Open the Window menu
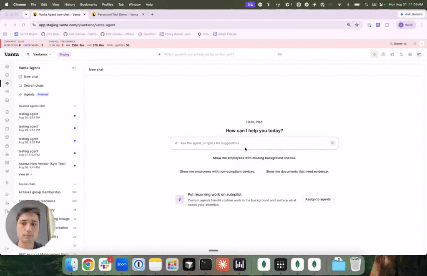427x276 pixels. click(135, 4)
